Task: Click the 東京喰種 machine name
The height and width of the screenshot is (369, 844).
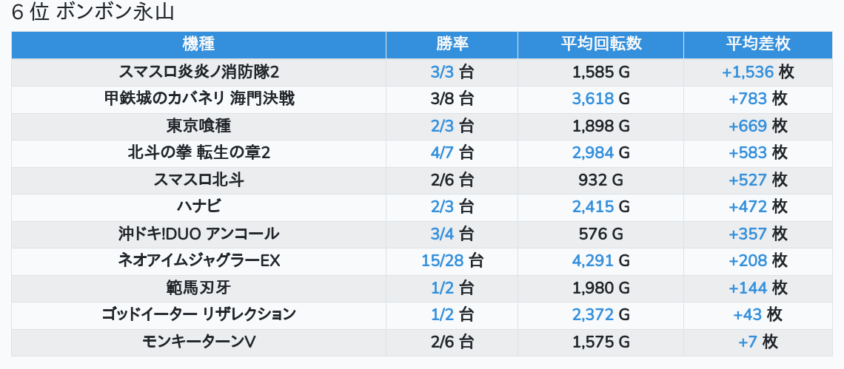Action: point(198,126)
